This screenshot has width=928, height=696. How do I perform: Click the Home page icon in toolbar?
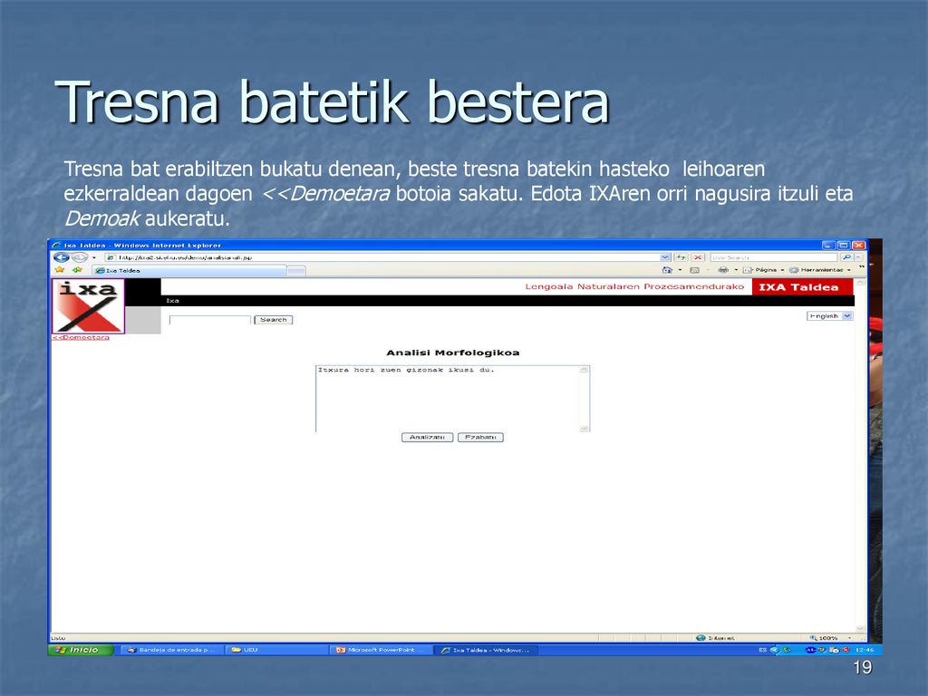(667, 270)
